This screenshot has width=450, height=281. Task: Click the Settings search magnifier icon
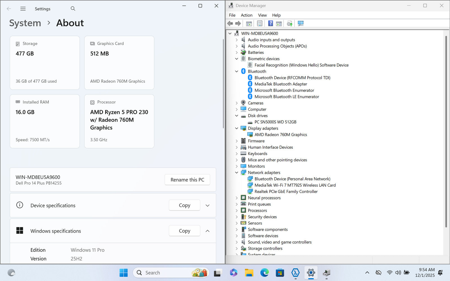(x=73, y=9)
